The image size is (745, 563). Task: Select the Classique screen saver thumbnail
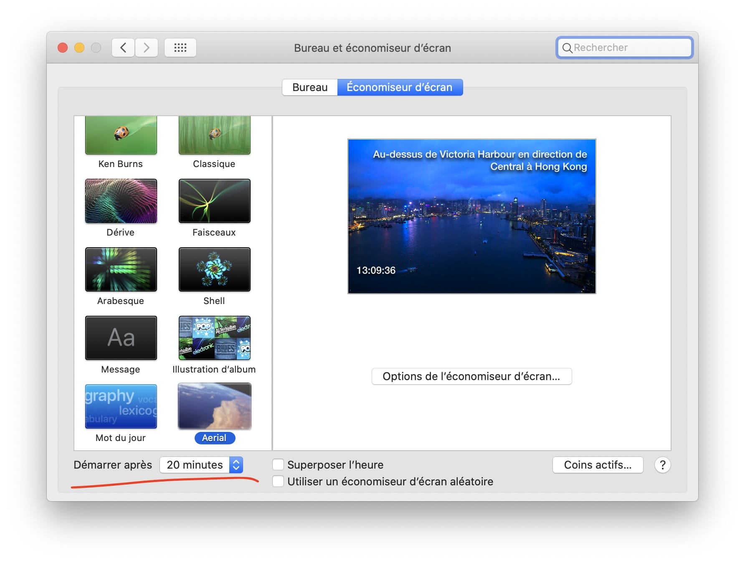(x=215, y=135)
